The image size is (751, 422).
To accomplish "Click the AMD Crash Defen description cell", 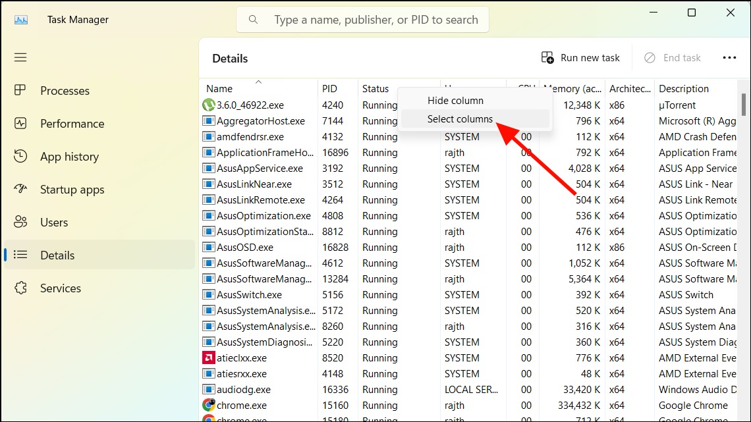I will click(698, 137).
